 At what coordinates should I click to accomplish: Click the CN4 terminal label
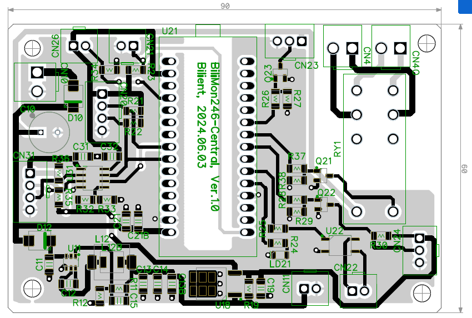pyautogui.click(x=366, y=55)
